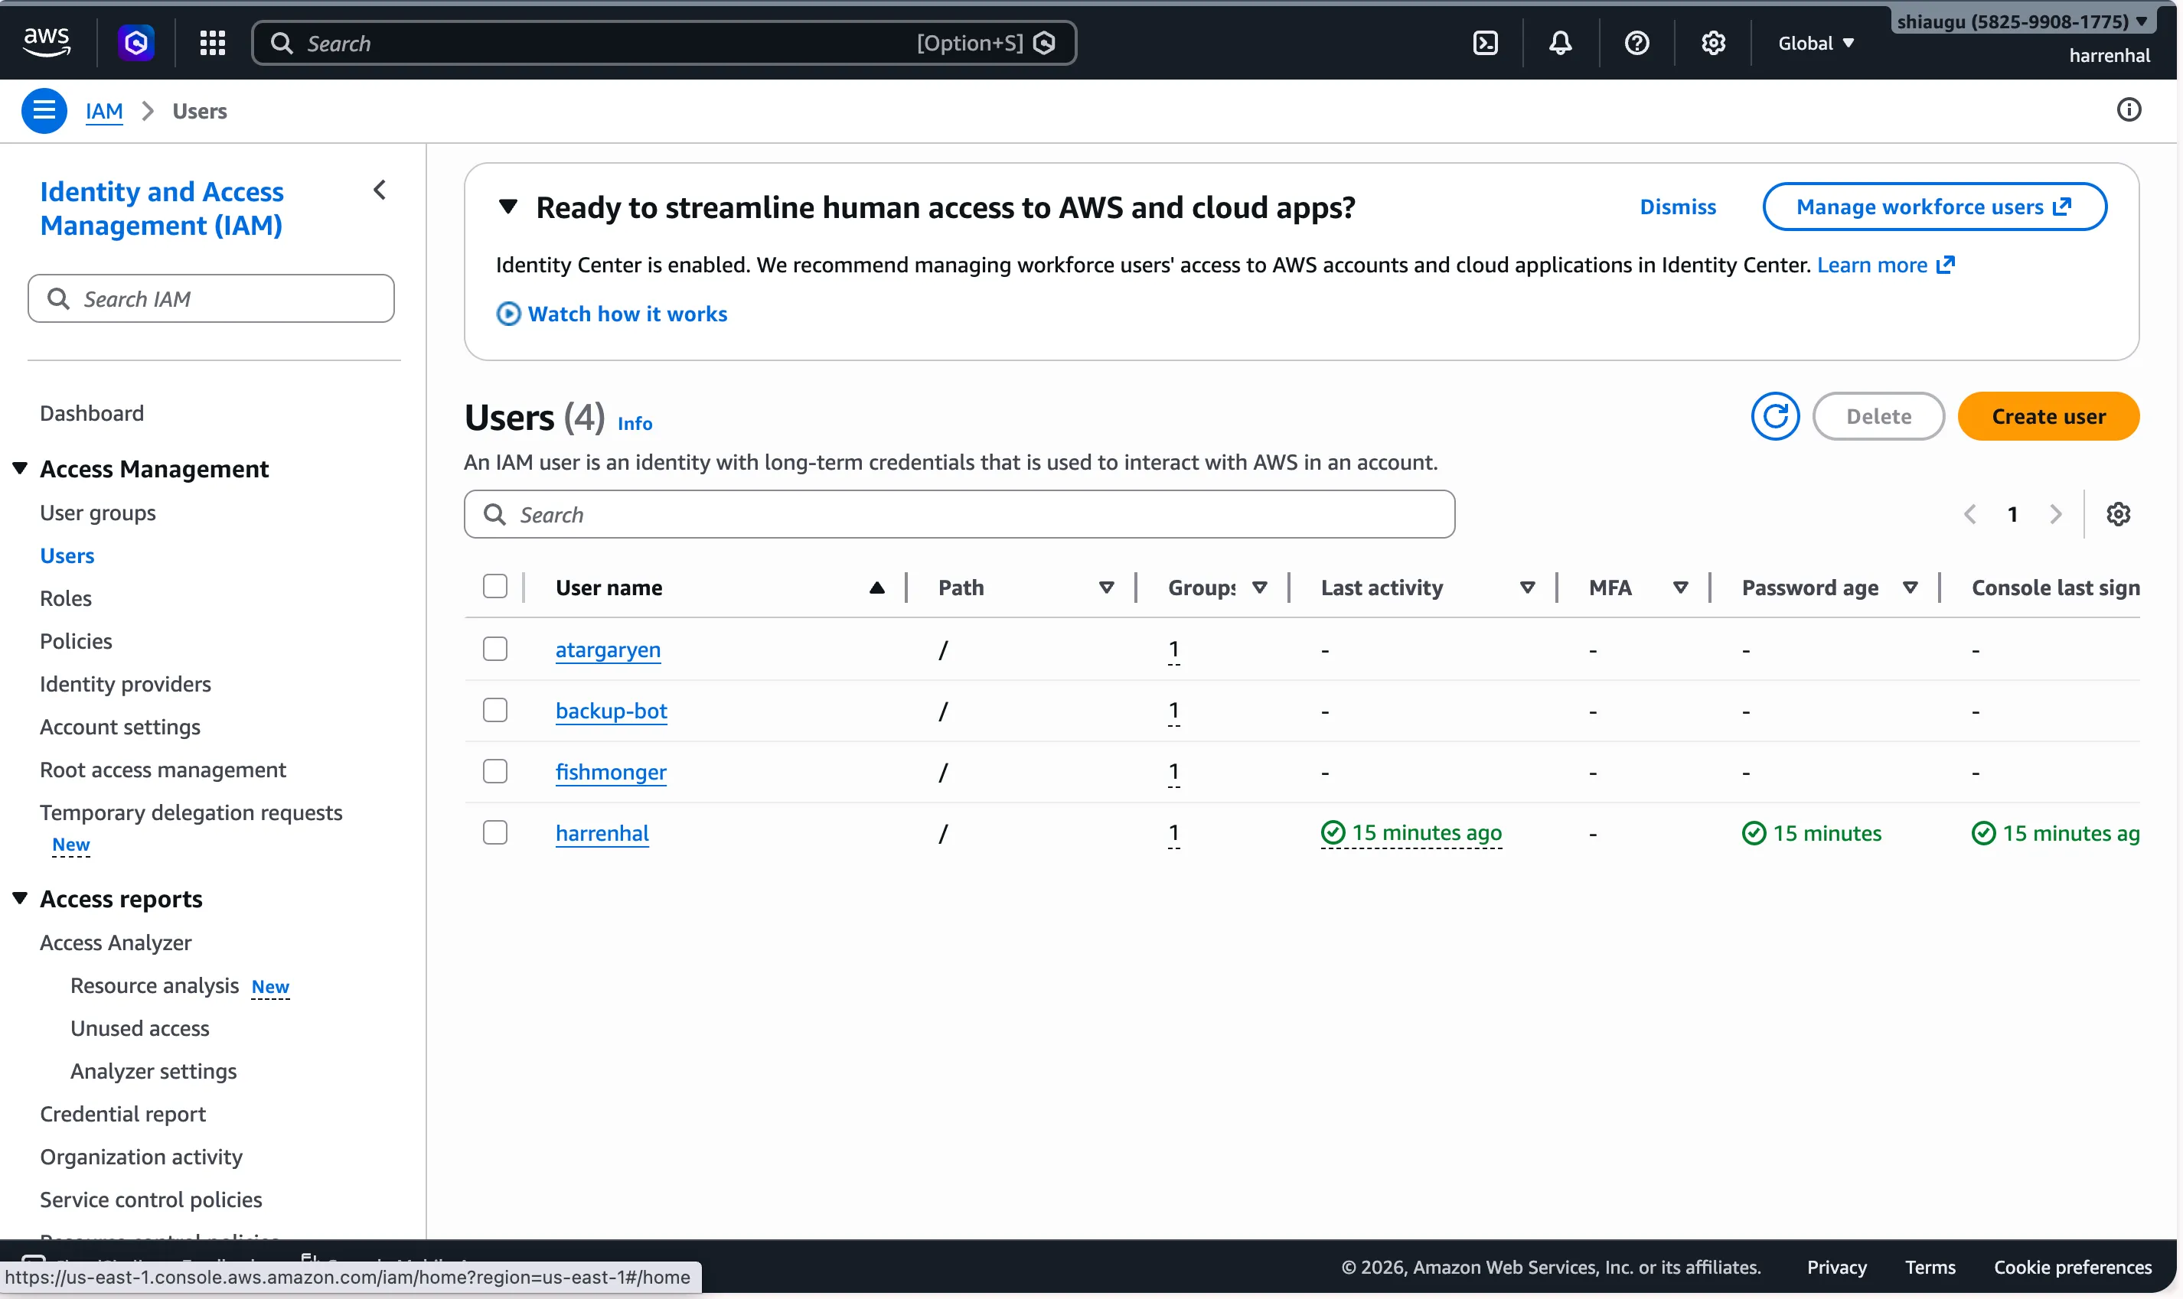This screenshot has height=1299, width=2183.
Task: Go to next page of users
Action: pos(2055,514)
